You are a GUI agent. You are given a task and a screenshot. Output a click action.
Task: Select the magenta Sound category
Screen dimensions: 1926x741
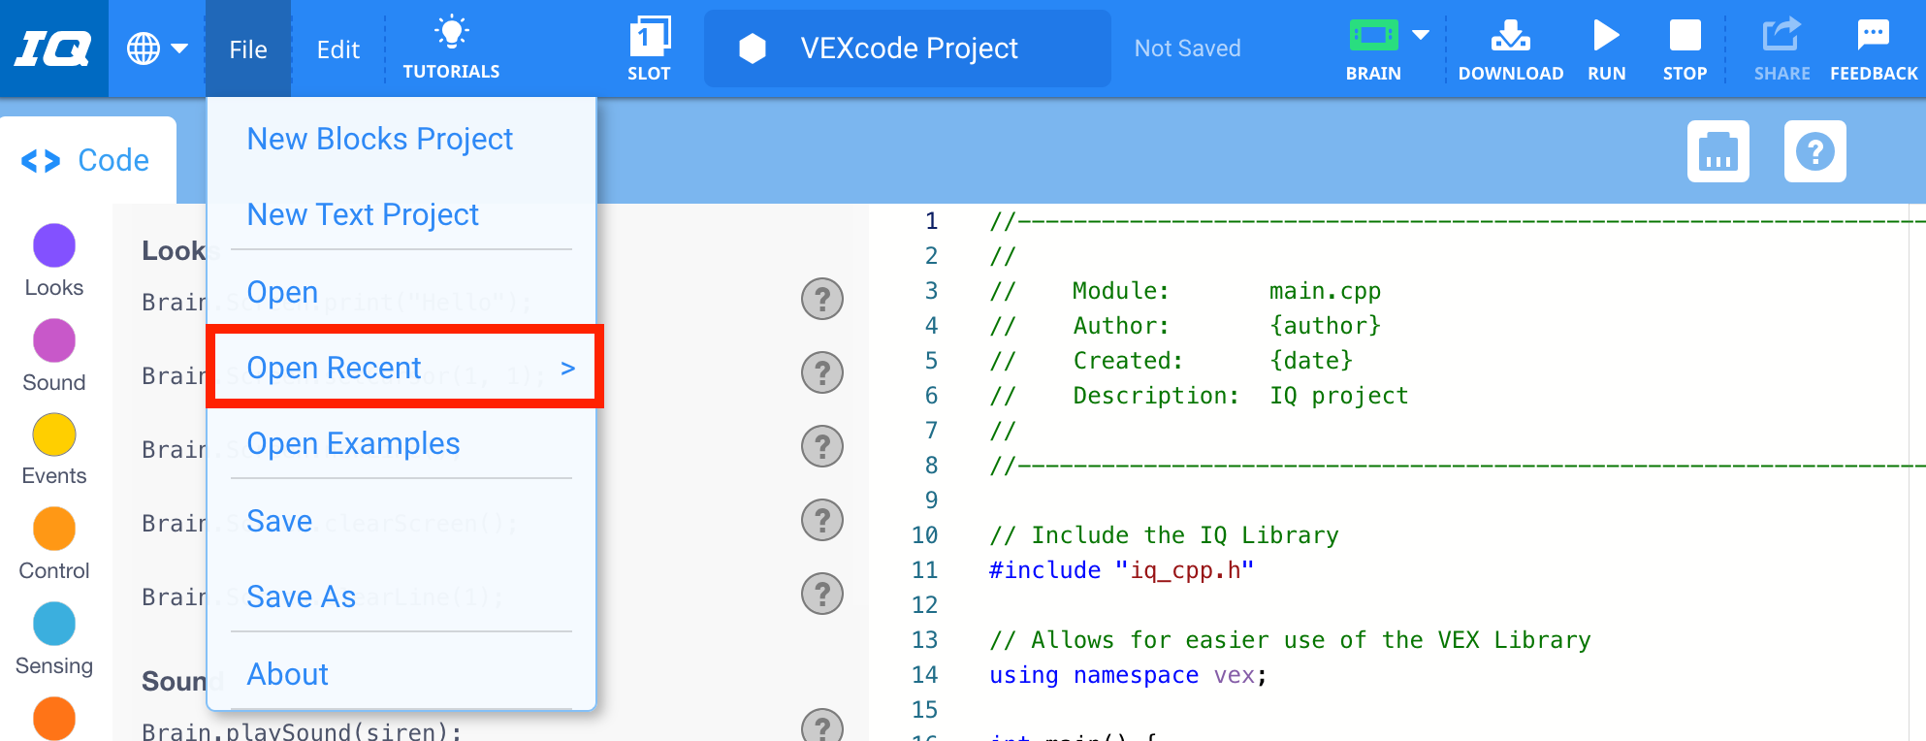[54, 340]
